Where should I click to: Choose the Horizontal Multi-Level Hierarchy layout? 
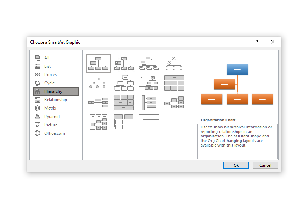click(149, 103)
